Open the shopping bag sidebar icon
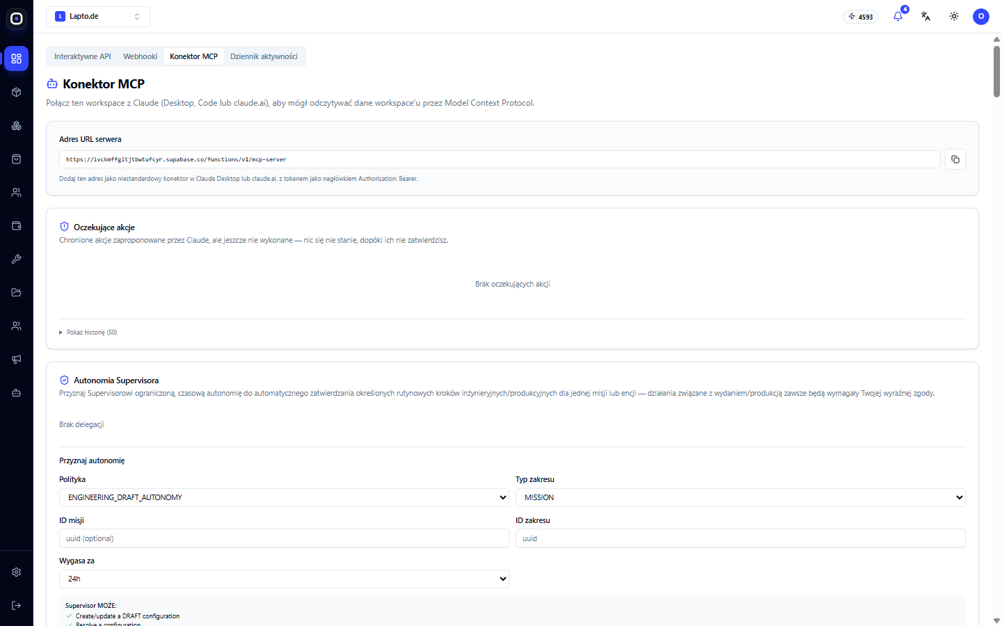The height and width of the screenshot is (626, 1002). tap(17, 159)
